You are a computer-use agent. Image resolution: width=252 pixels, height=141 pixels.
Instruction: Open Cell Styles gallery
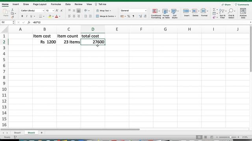(174, 13)
